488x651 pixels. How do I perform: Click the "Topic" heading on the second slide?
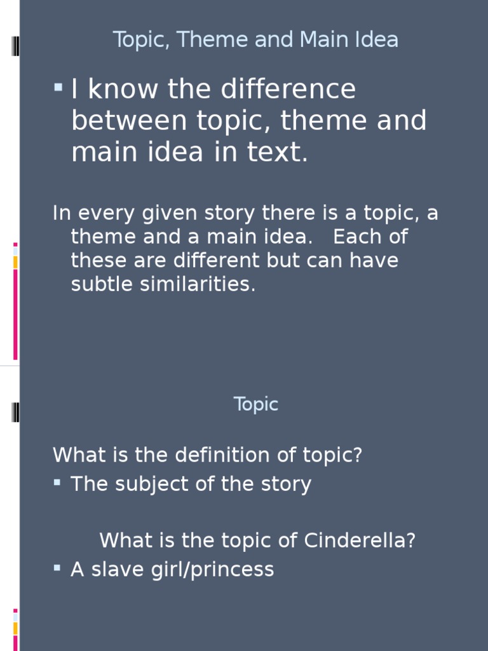coord(256,404)
